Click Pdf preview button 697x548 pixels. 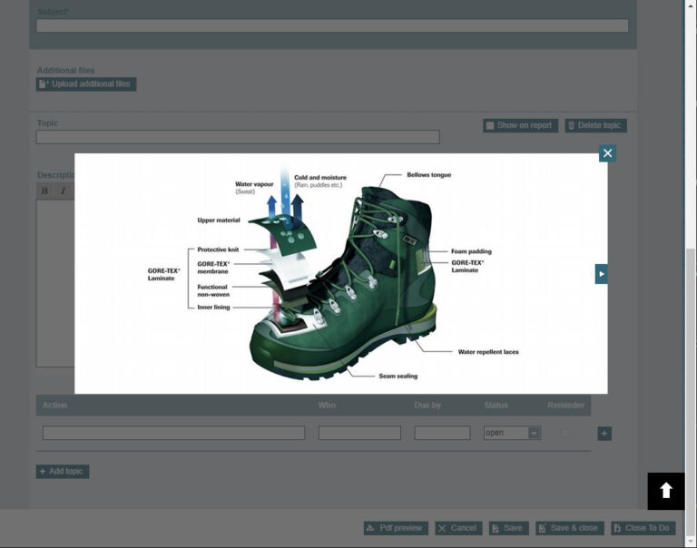click(396, 528)
